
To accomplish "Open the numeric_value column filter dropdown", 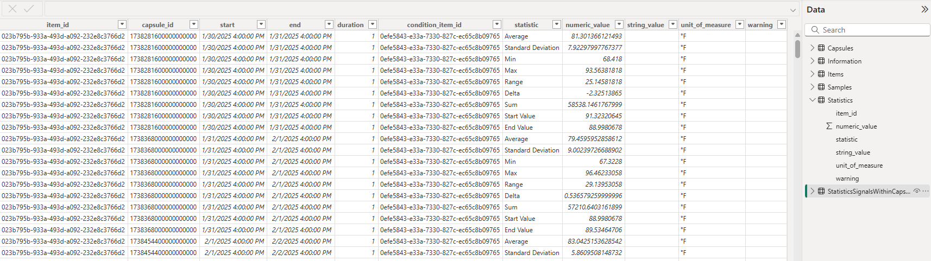I will click(x=619, y=24).
